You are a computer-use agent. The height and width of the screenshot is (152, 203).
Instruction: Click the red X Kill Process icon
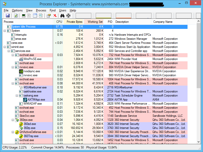click(55, 16)
